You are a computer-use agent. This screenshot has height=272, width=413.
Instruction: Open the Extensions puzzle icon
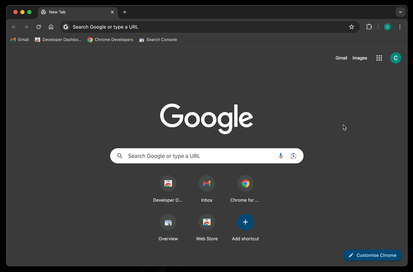pyautogui.click(x=369, y=27)
